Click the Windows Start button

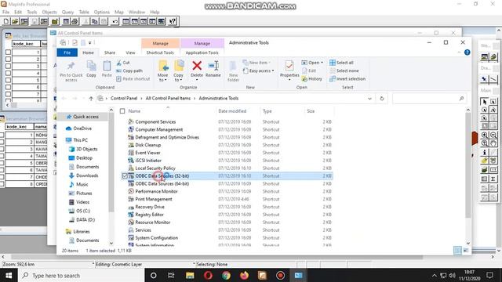[x=9, y=275]
